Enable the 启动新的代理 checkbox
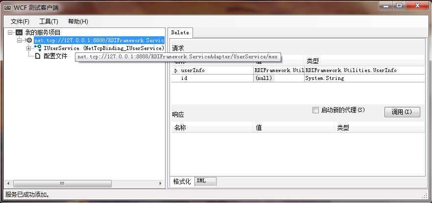 315,110
